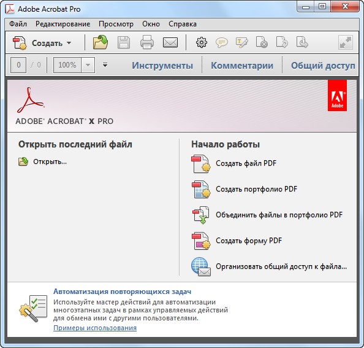Viewport: 364px width, 348px height.
Task: Open the Окно menu
Action: [x=151, y=24]
